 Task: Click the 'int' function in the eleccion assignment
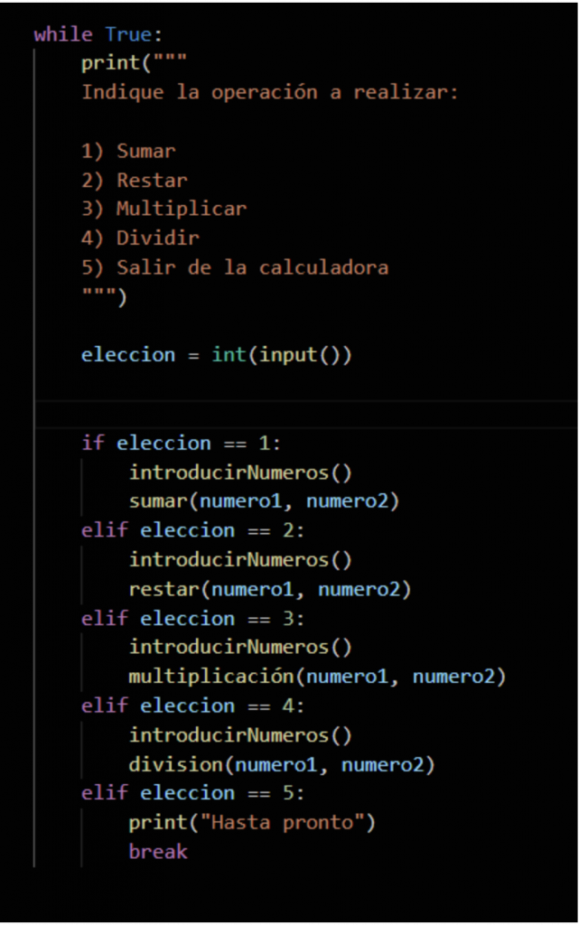click(229, 355)
